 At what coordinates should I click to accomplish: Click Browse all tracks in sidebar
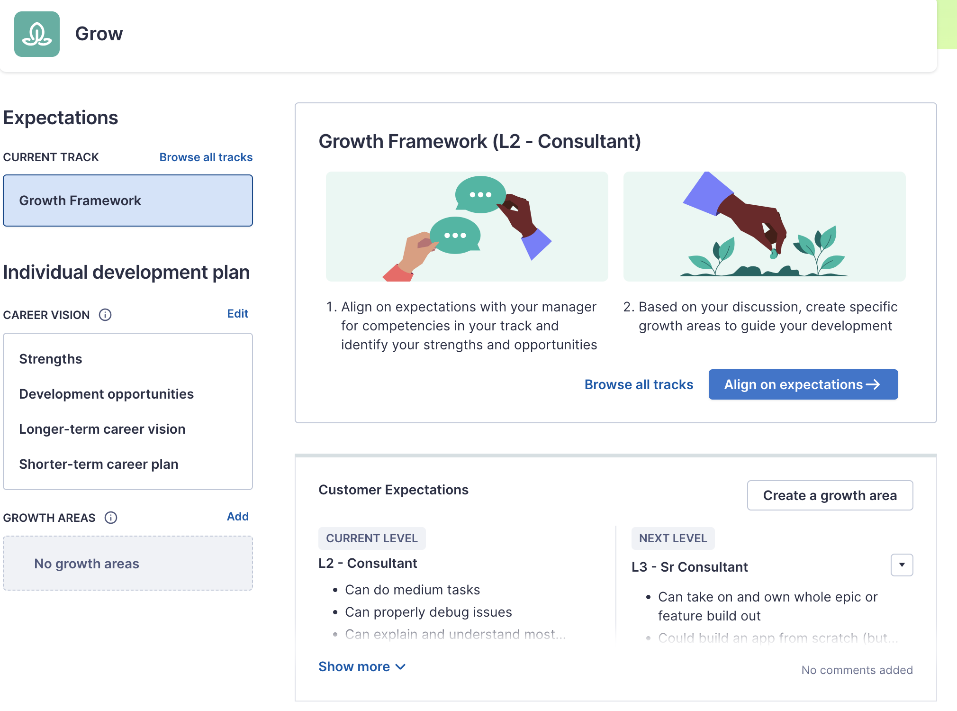[206, 157]
